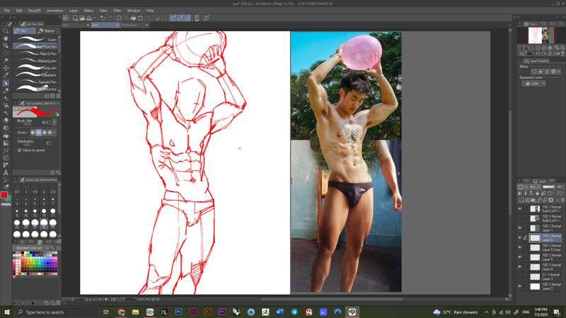Hide Layer 4 with its eye icon
Image resolution: width=566 pixels, height=318 pixels.
point(520,267)
